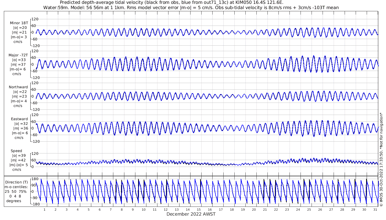Click the vertical IMOS copyright notice text
The width and height of the screenshot is (386, 220).
[x=381, y=159]
